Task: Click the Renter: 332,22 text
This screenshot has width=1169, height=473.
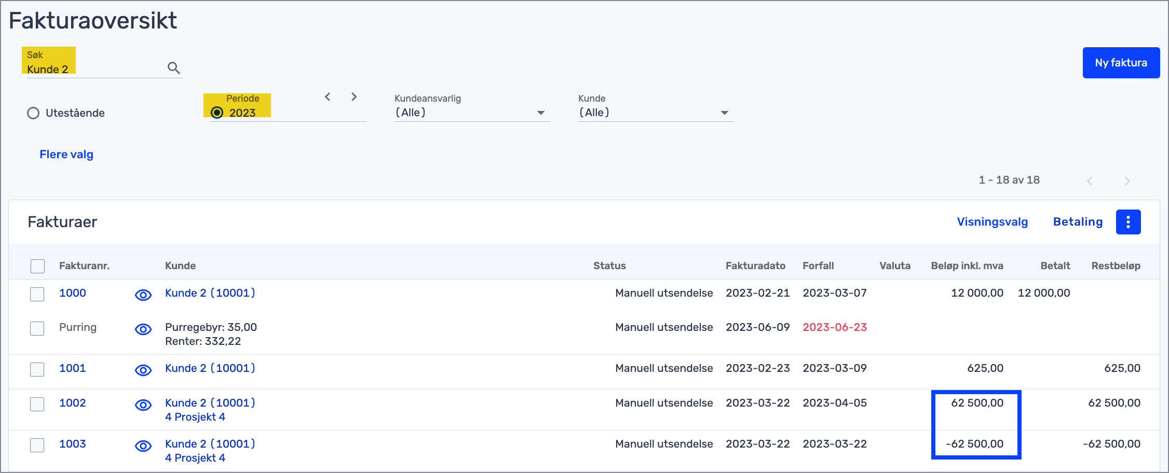Action: [x=203, y=341]
